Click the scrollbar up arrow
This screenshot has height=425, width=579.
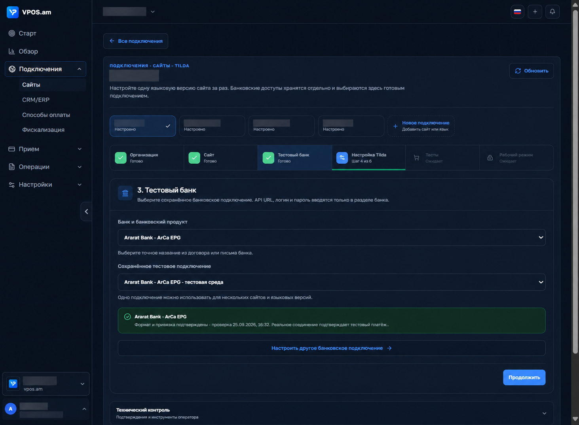(575, 4)
